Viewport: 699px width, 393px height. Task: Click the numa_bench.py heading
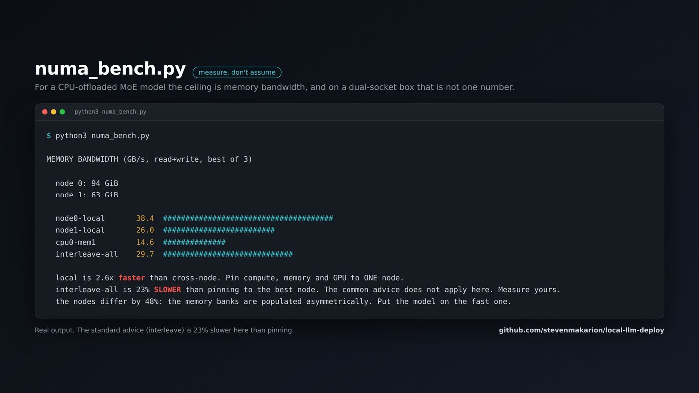(x=110, y=69)
